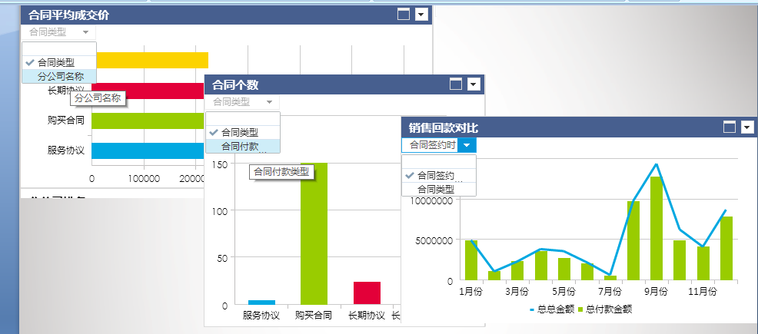Choose 分公司名称 from the dropdown list
This screenshot has width=758, height=334.
coord(60,76)
